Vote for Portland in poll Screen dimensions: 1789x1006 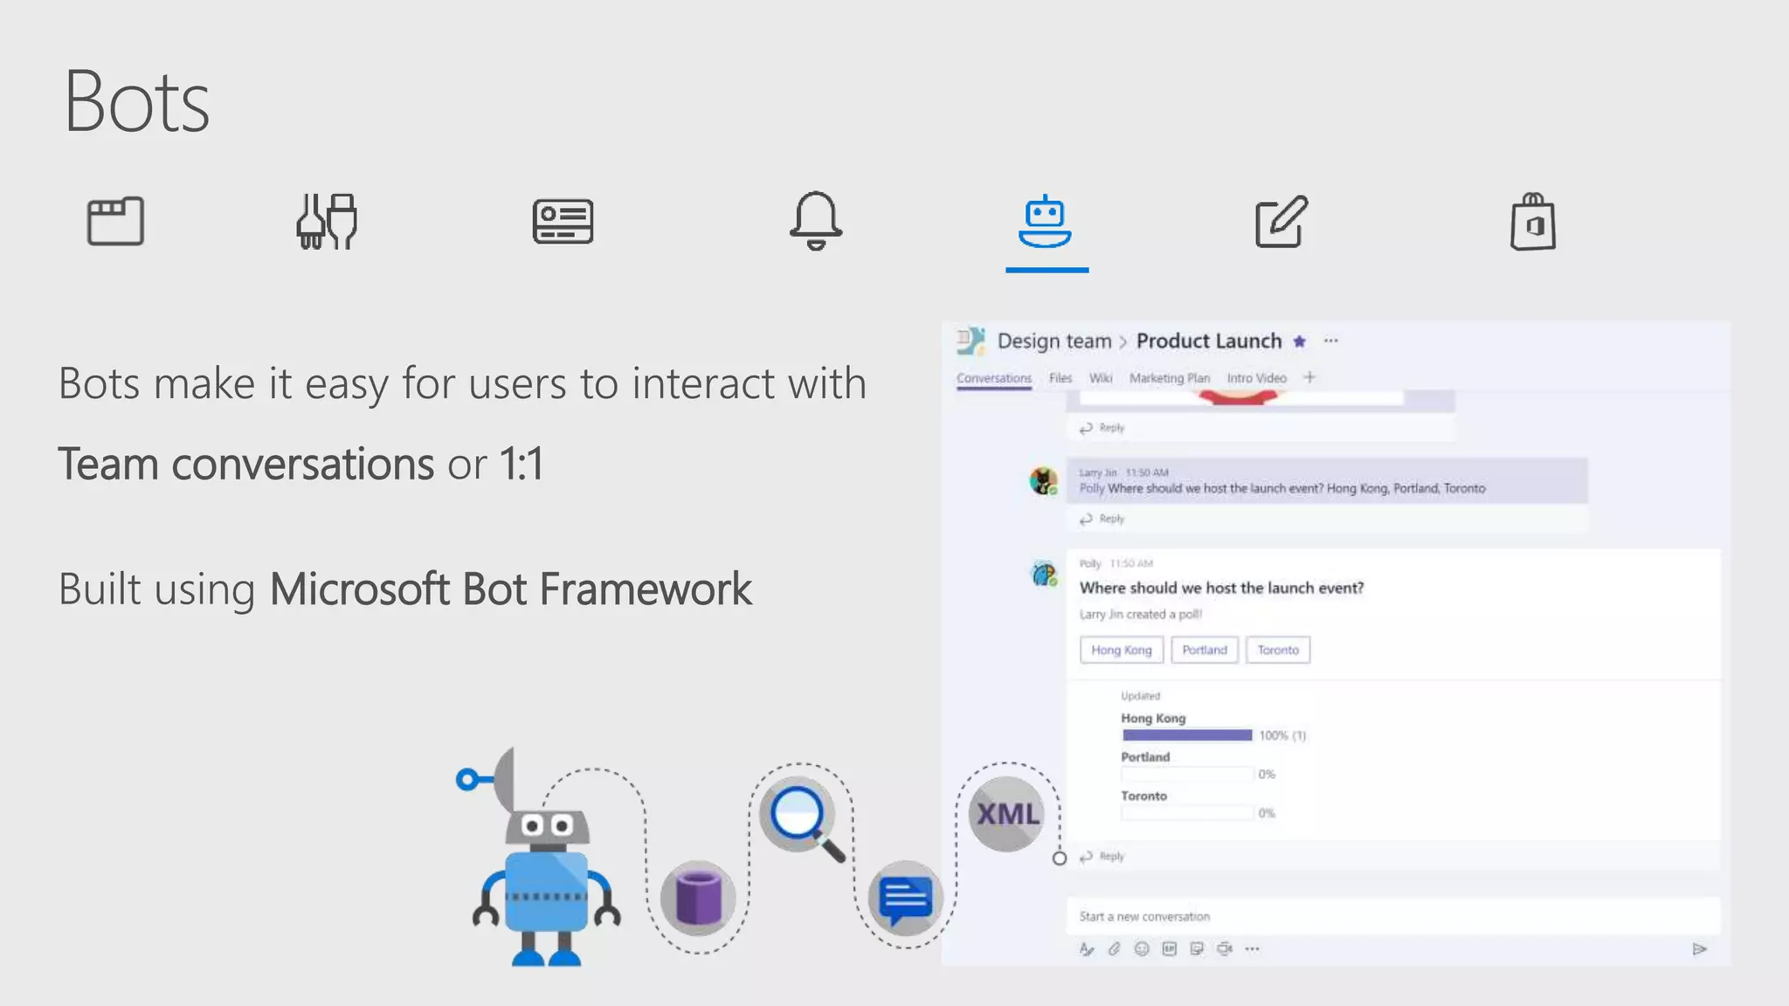pyautogui.click(x=1205, y=650)
